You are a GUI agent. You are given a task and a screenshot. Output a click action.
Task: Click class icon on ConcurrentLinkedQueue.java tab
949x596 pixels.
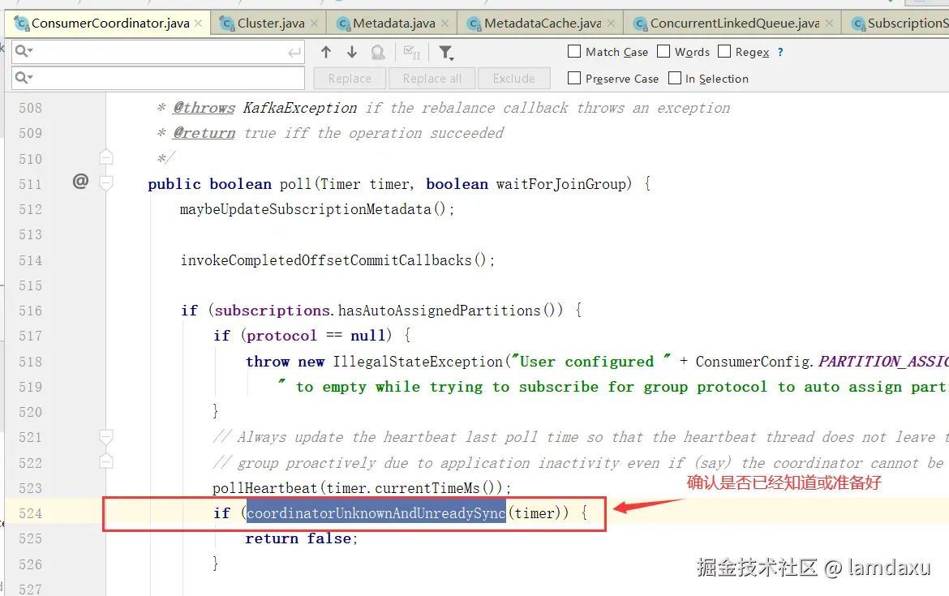[640, 24]
